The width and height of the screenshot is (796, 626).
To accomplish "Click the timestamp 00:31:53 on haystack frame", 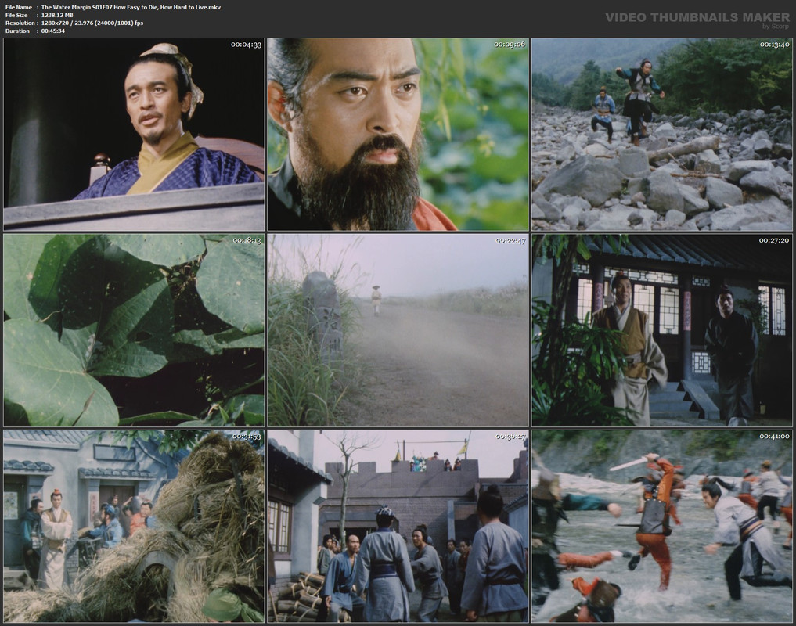I will coord(247,436).
